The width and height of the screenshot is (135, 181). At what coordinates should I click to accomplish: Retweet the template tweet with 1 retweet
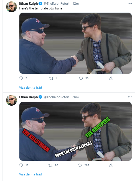pyautogui.click(x=51, y=78)
